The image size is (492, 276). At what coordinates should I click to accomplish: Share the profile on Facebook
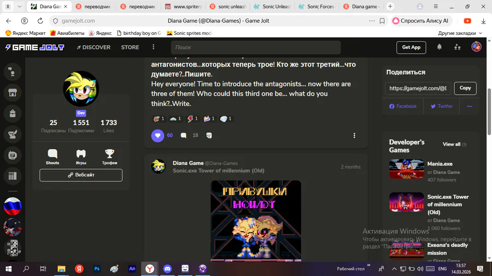click(403, 106)
